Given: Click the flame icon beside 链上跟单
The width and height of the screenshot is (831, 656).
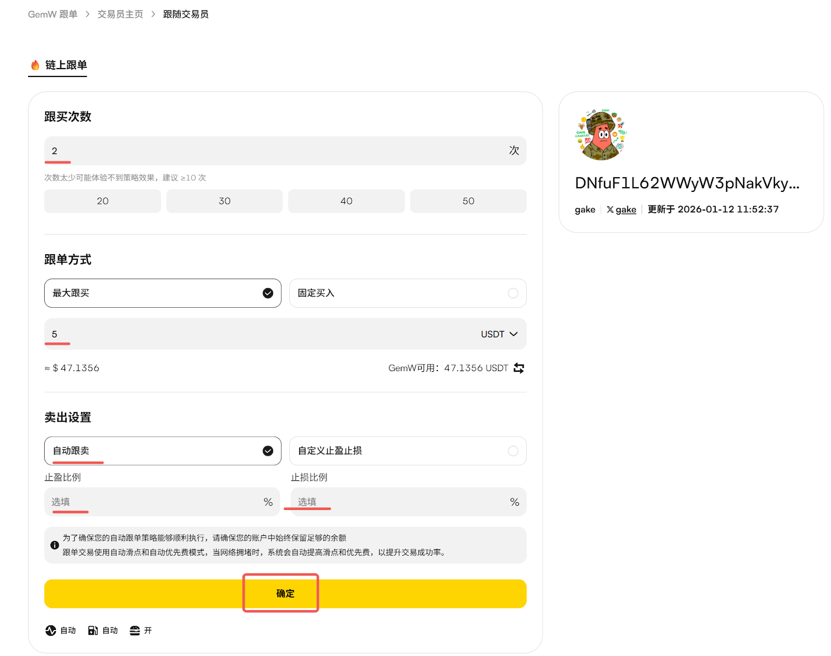Looking at the screenshot, I should pyautogui.click(x=35, y=65).
